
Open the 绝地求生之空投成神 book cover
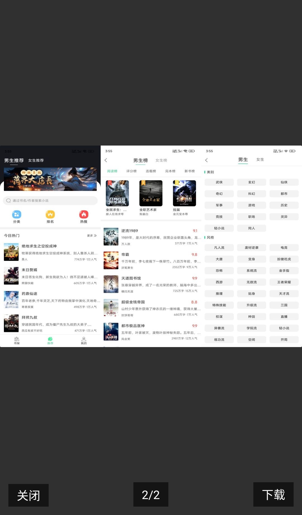coord(11,252)
